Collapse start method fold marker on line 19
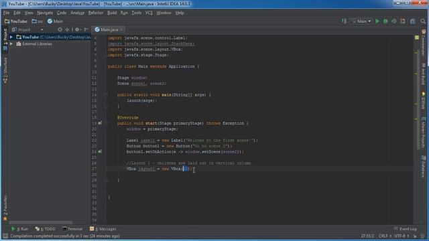429x241 pixels. click(106, 123)
